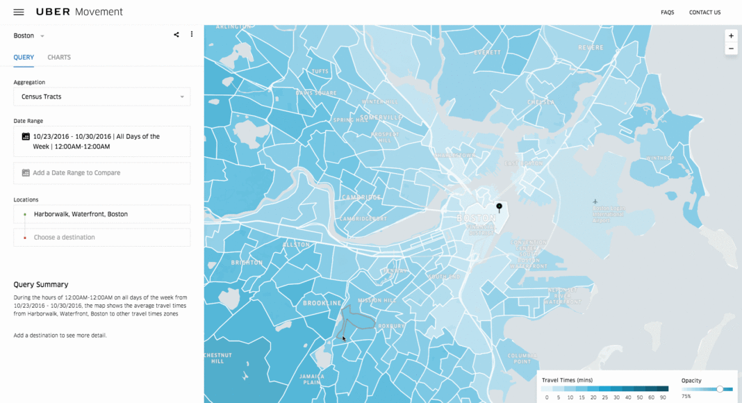Viewport: 742px width, 403px height.
Task: Select the Query tab
Action: pos(24,57)
